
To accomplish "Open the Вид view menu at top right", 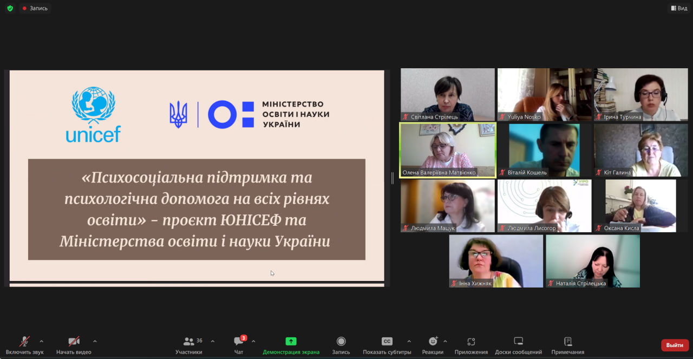I will coord(679,8).
